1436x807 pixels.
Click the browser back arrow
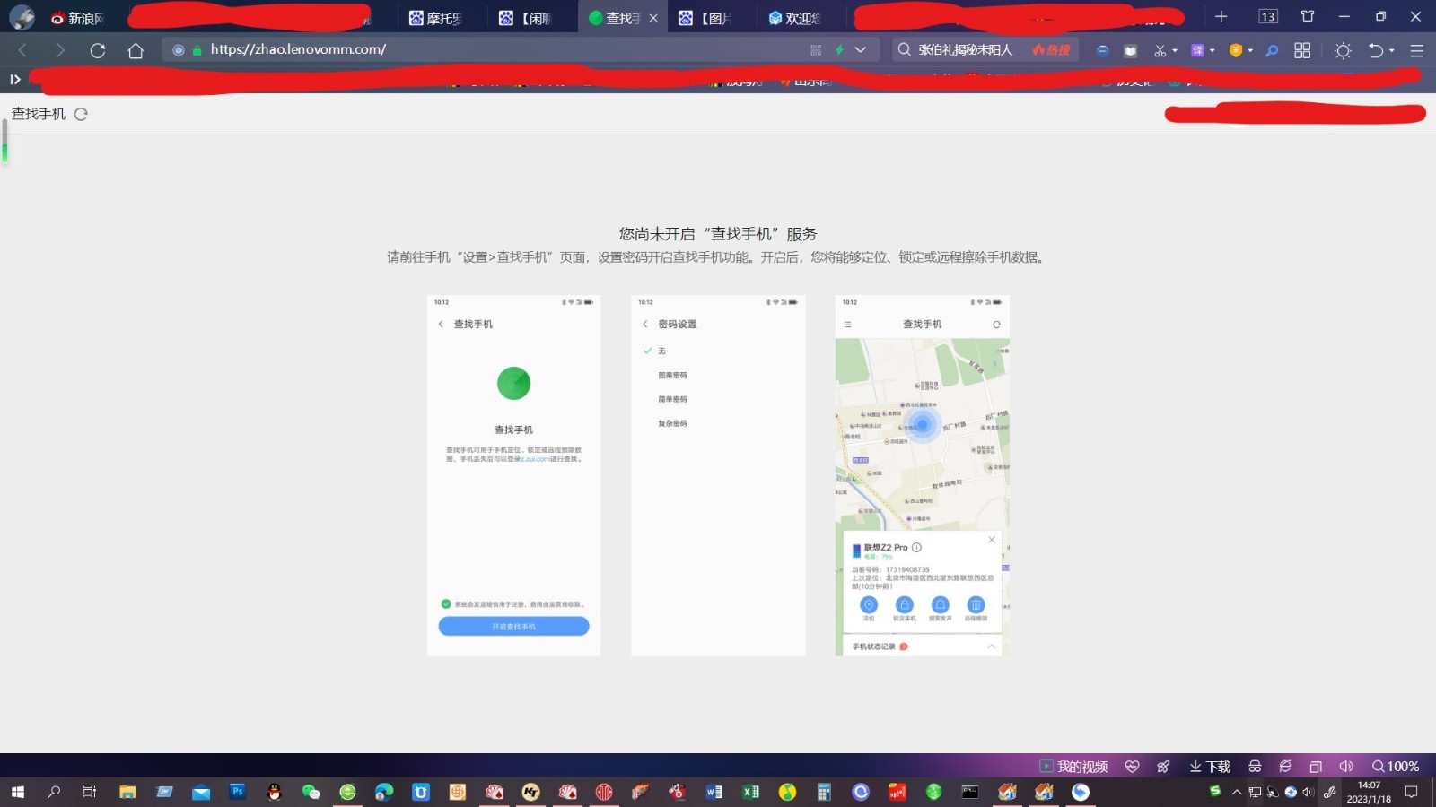(22, 50)
